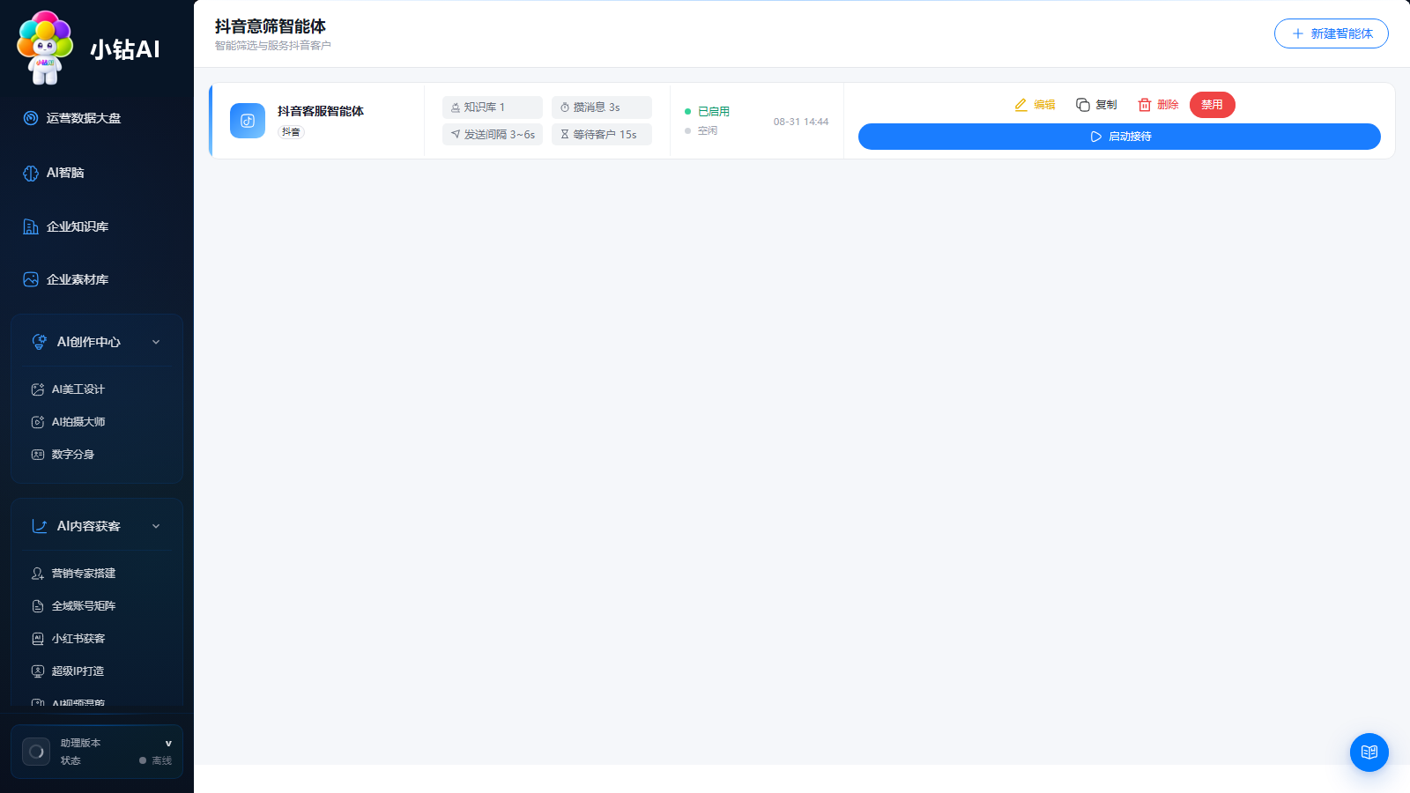Click the 08-31 14:44 timestamp
The image size is (1410, 793).
(x=801, y=122)
